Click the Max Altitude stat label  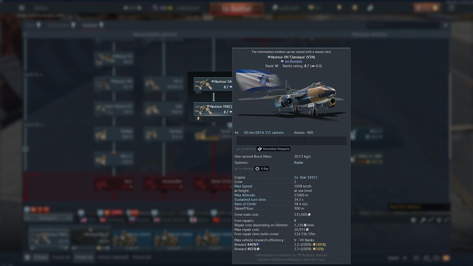point(245,195)
